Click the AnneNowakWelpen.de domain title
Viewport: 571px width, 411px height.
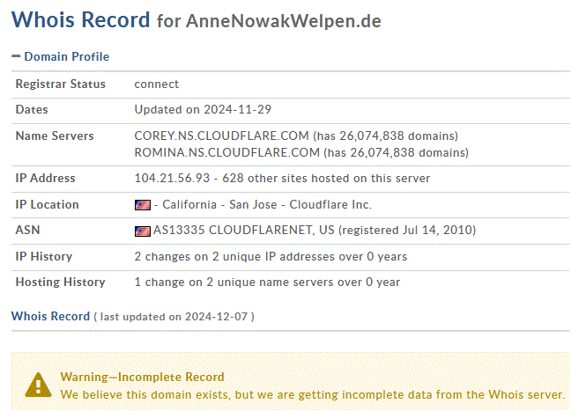[284, 21]
